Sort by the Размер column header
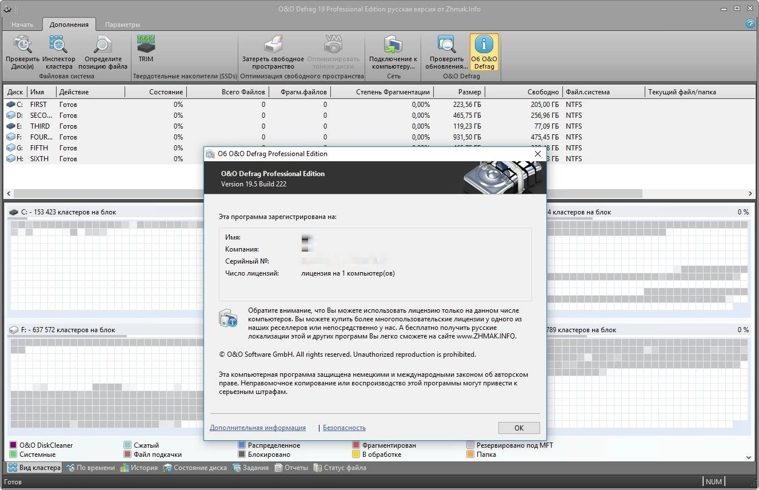The width and height of the screenshot is (759, 490). [459, 92]
